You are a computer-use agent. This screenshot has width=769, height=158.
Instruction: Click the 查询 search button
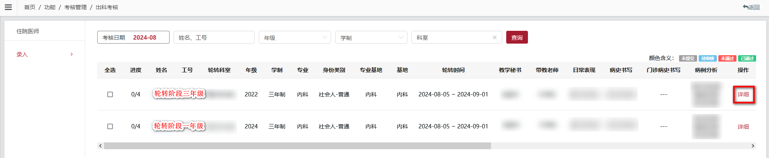pos(517,37)
